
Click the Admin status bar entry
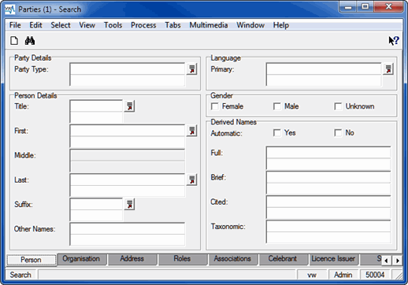[343, 275]
